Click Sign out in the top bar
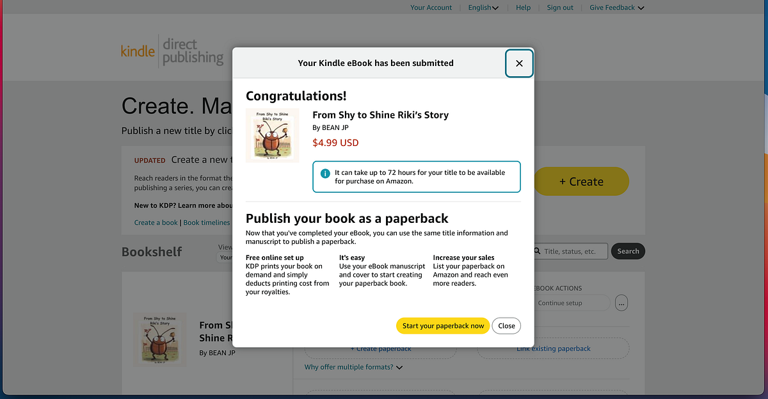 (560, 8)
